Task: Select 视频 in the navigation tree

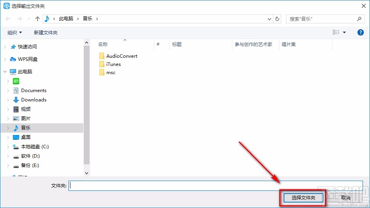Action: (25, 109)
